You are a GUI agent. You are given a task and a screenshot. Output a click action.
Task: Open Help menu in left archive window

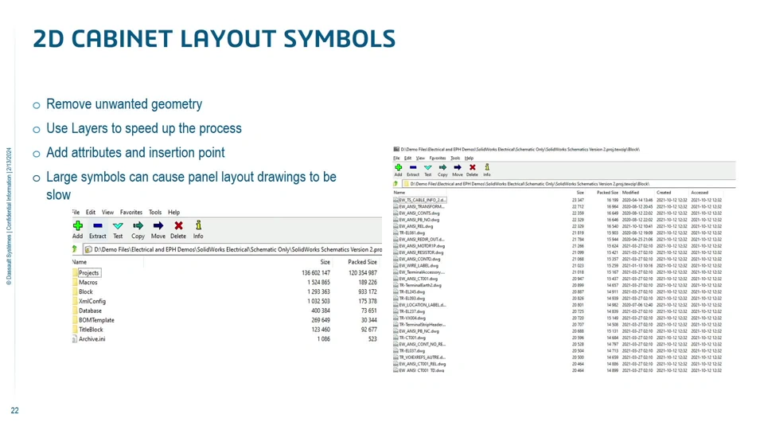click(174, 213)
